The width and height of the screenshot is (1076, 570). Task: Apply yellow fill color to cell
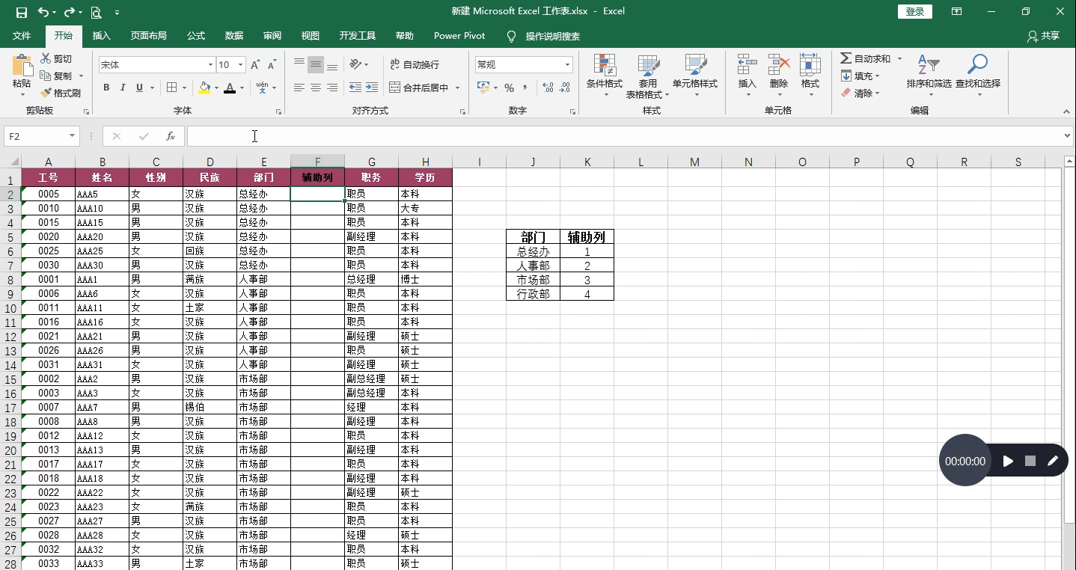coord(204,88)
